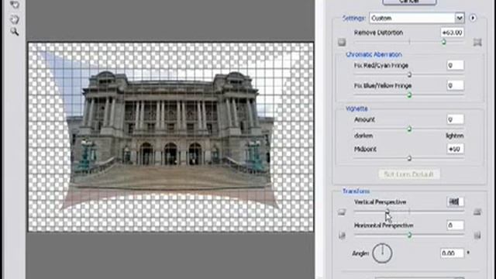Click the right Vertical Perspective tilt icon
Viewport: 496px width, 279px height.
coord(477,212)
